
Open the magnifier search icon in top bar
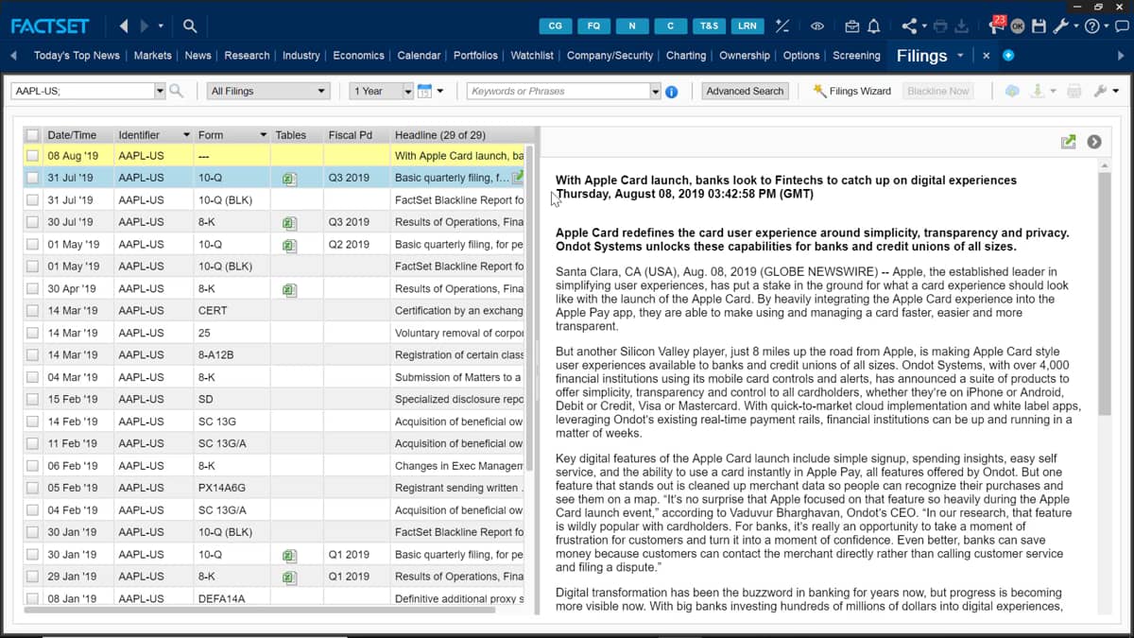click(x=190, y=26)
